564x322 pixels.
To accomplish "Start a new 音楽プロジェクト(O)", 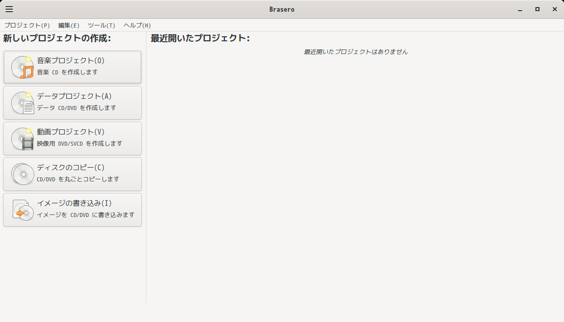I will [72, 67].
